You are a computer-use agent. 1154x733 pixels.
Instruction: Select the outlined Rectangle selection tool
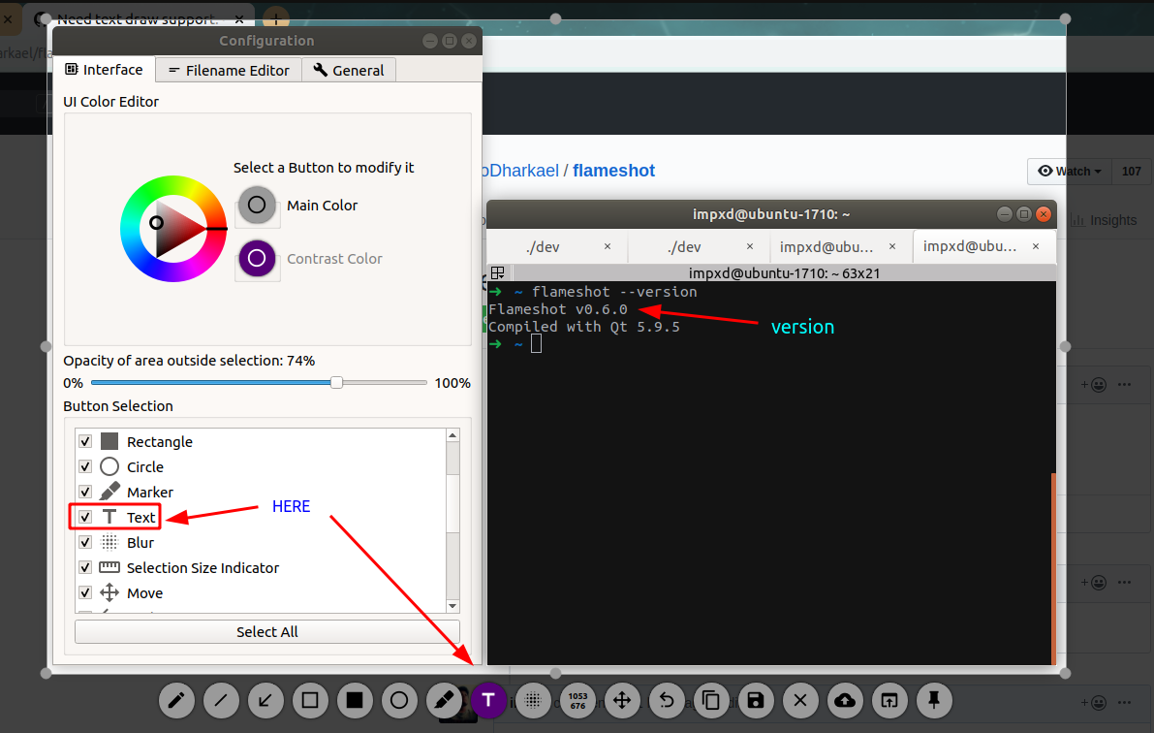pyautogui.click(x=310, y=700)
